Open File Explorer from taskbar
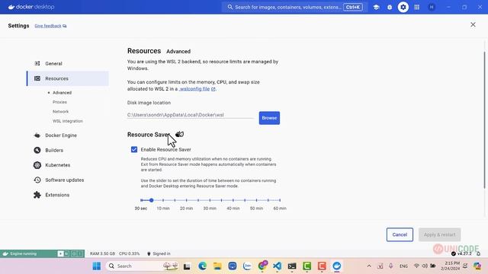Image resolution: width=488 pixels, height=274 pixels. (x=217, y=266)
